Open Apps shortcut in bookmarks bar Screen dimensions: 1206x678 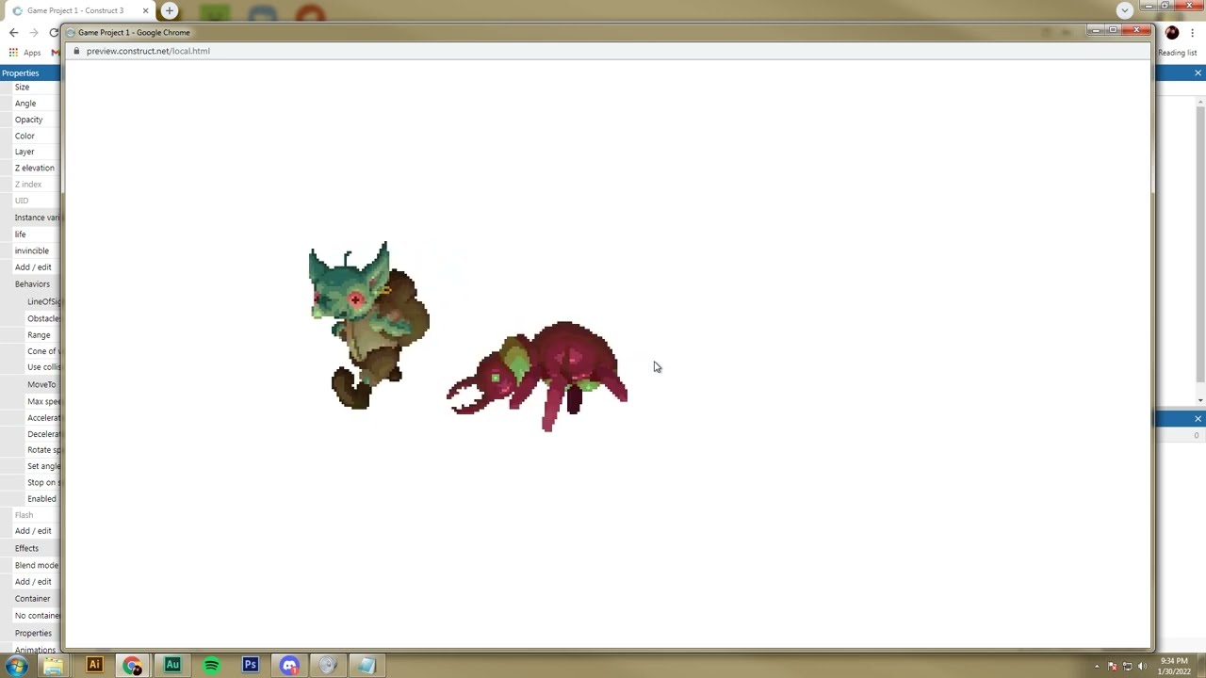25,53
